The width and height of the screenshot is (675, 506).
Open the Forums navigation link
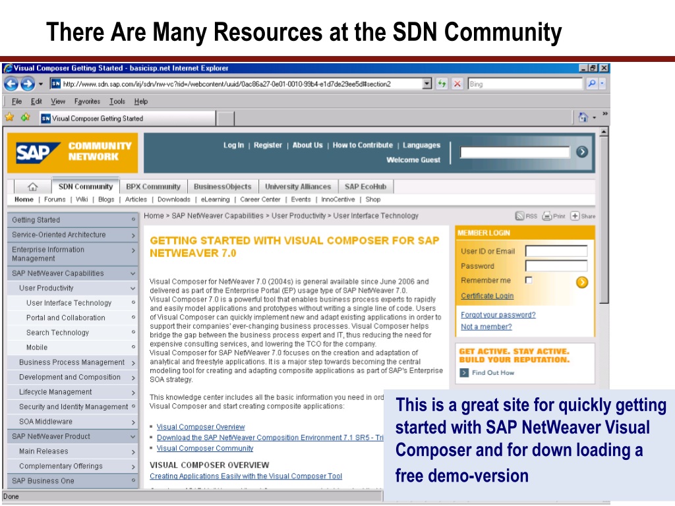coord(55,200)
